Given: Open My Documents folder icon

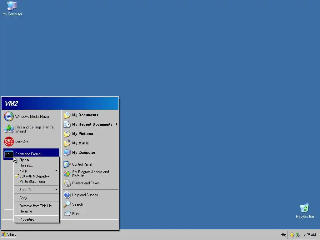Looking at the screenshot, I should [x=67, y=115].
